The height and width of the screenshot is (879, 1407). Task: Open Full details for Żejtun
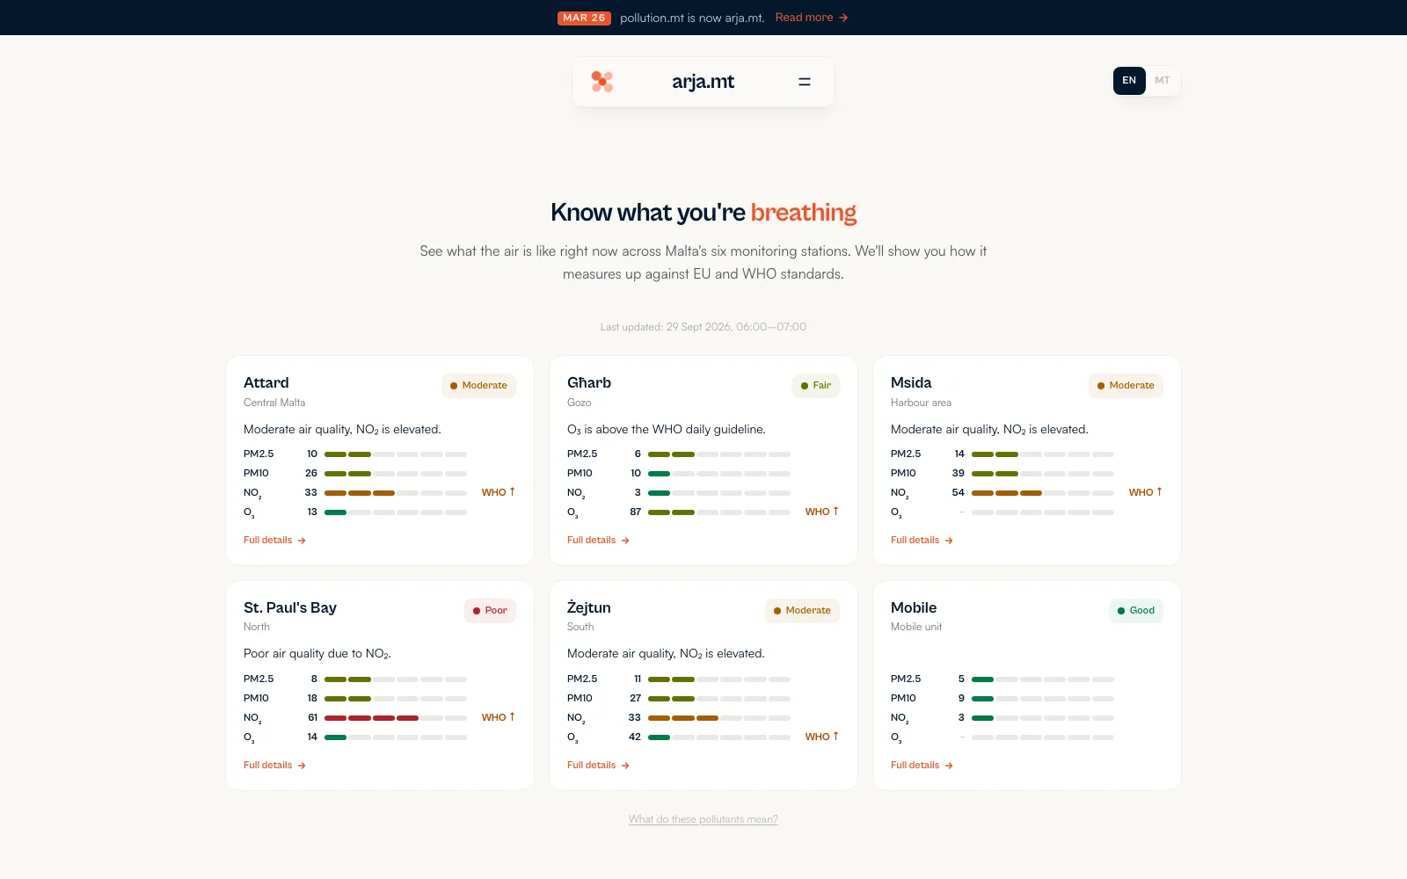pos(598,766)
